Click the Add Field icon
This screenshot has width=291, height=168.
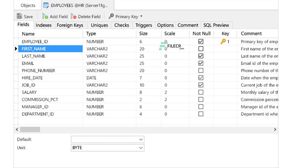tap(45, 16)
